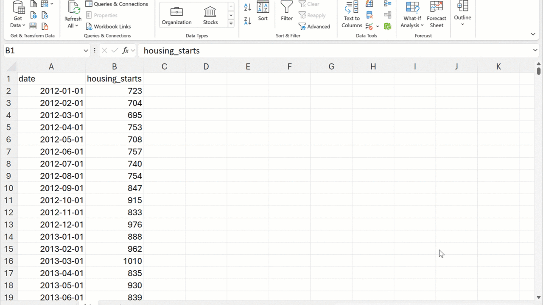The width and height of the screenshot is (543, 305).
Task: Sort descending using Z to A icon
Action: 248,20
